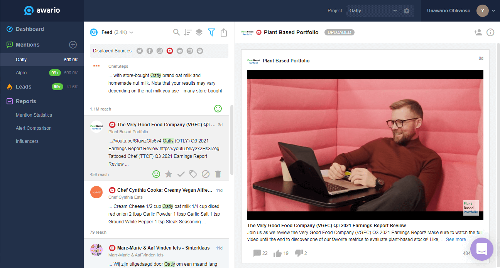Click the 99+ badge beside Leads
This screenshot has height=268, width=500.
[57, 87]
